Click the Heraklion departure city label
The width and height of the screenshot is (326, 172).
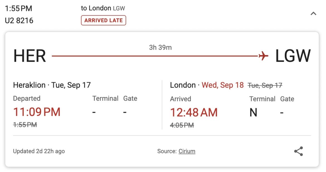(x=29, y=85)
